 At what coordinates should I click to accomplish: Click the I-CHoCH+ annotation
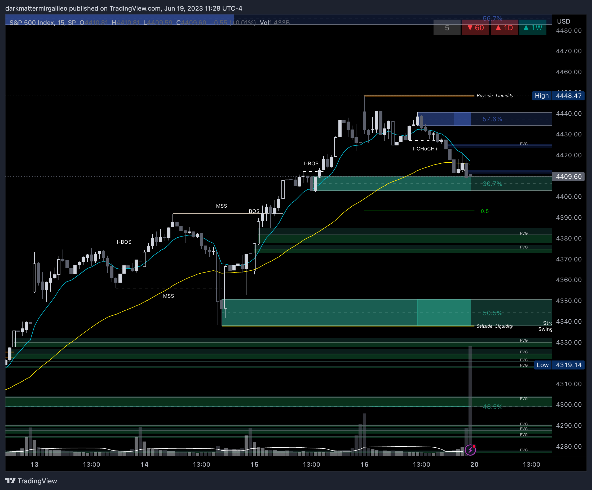pyautogui.click(x=425, y=149)
